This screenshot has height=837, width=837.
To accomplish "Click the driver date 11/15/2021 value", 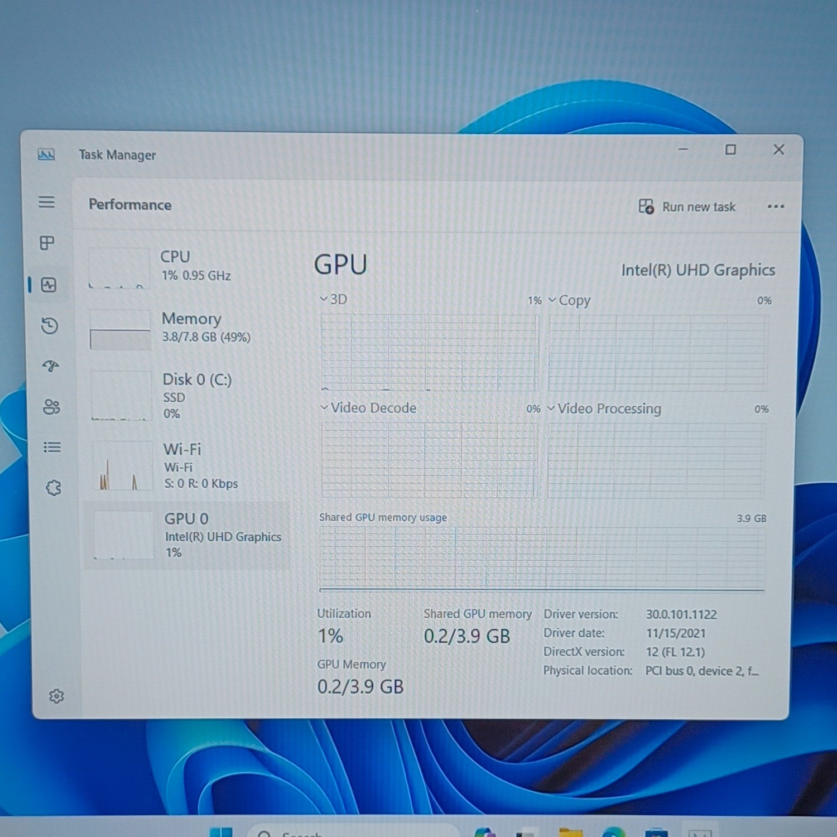I will click(x=676, y=633).
